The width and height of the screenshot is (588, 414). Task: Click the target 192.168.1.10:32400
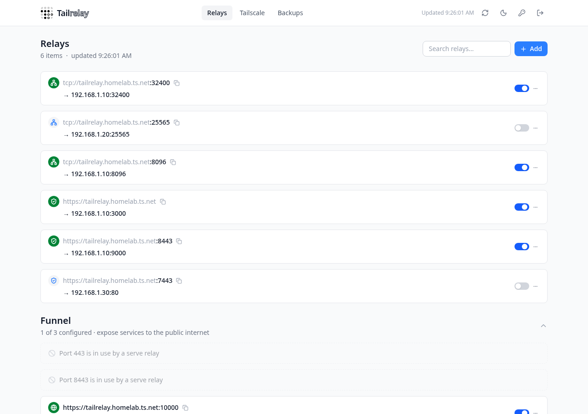point(100,95)
